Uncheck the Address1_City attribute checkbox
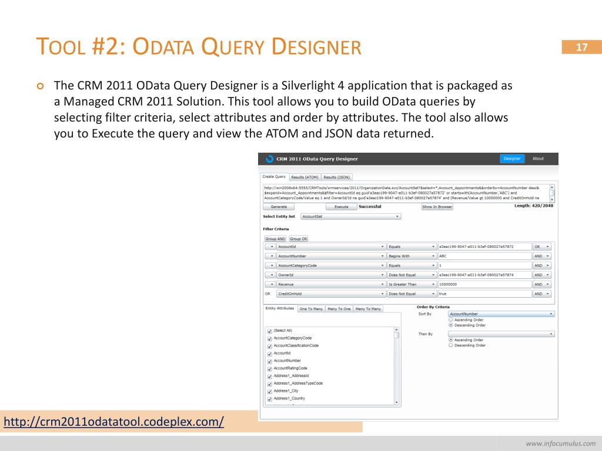 point(269,392)
